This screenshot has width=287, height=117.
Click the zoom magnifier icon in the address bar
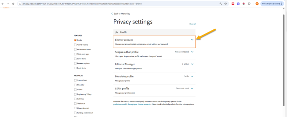[x=221, y=4]
